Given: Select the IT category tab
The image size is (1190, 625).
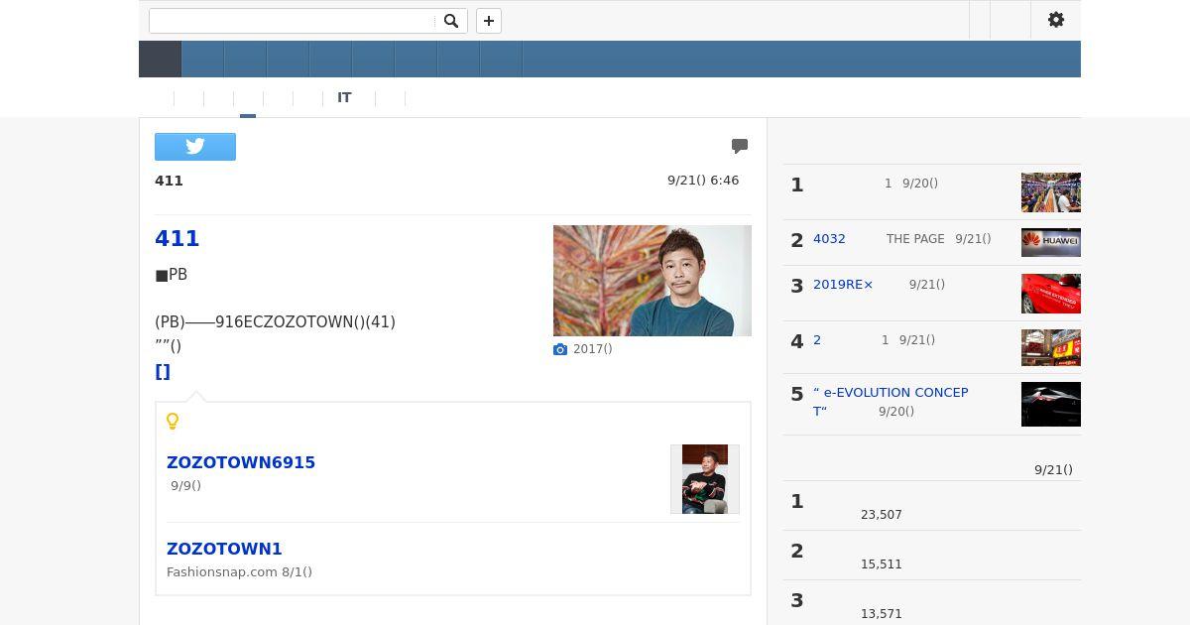Looking at the screenshot, I should pos(344,97).
